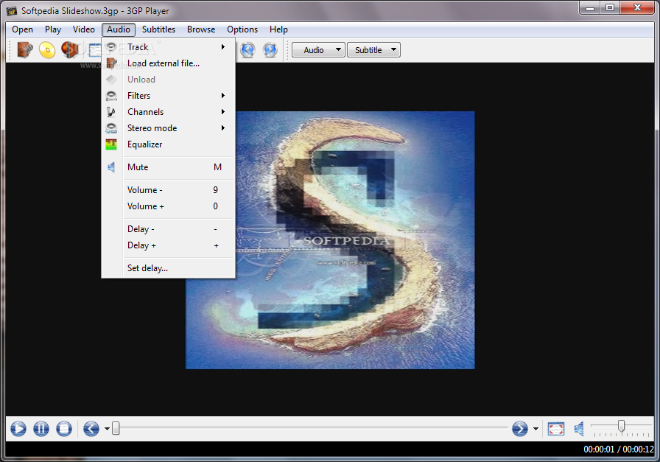Open the Browse menu

[x=201, y=29]
